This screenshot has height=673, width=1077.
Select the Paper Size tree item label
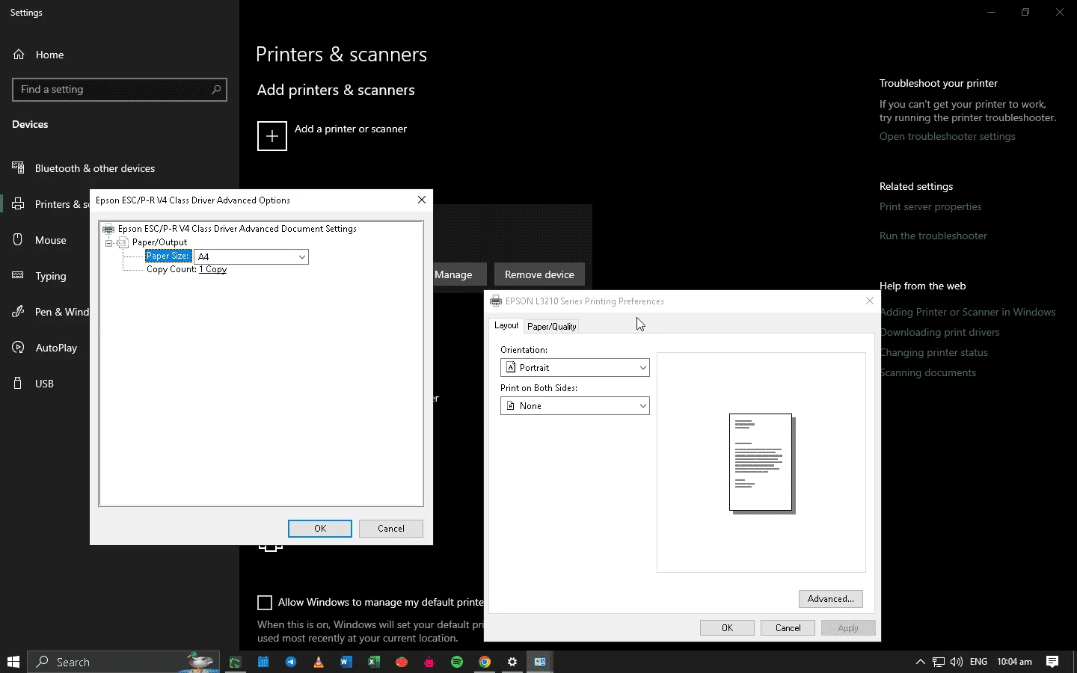coord(168,256)
